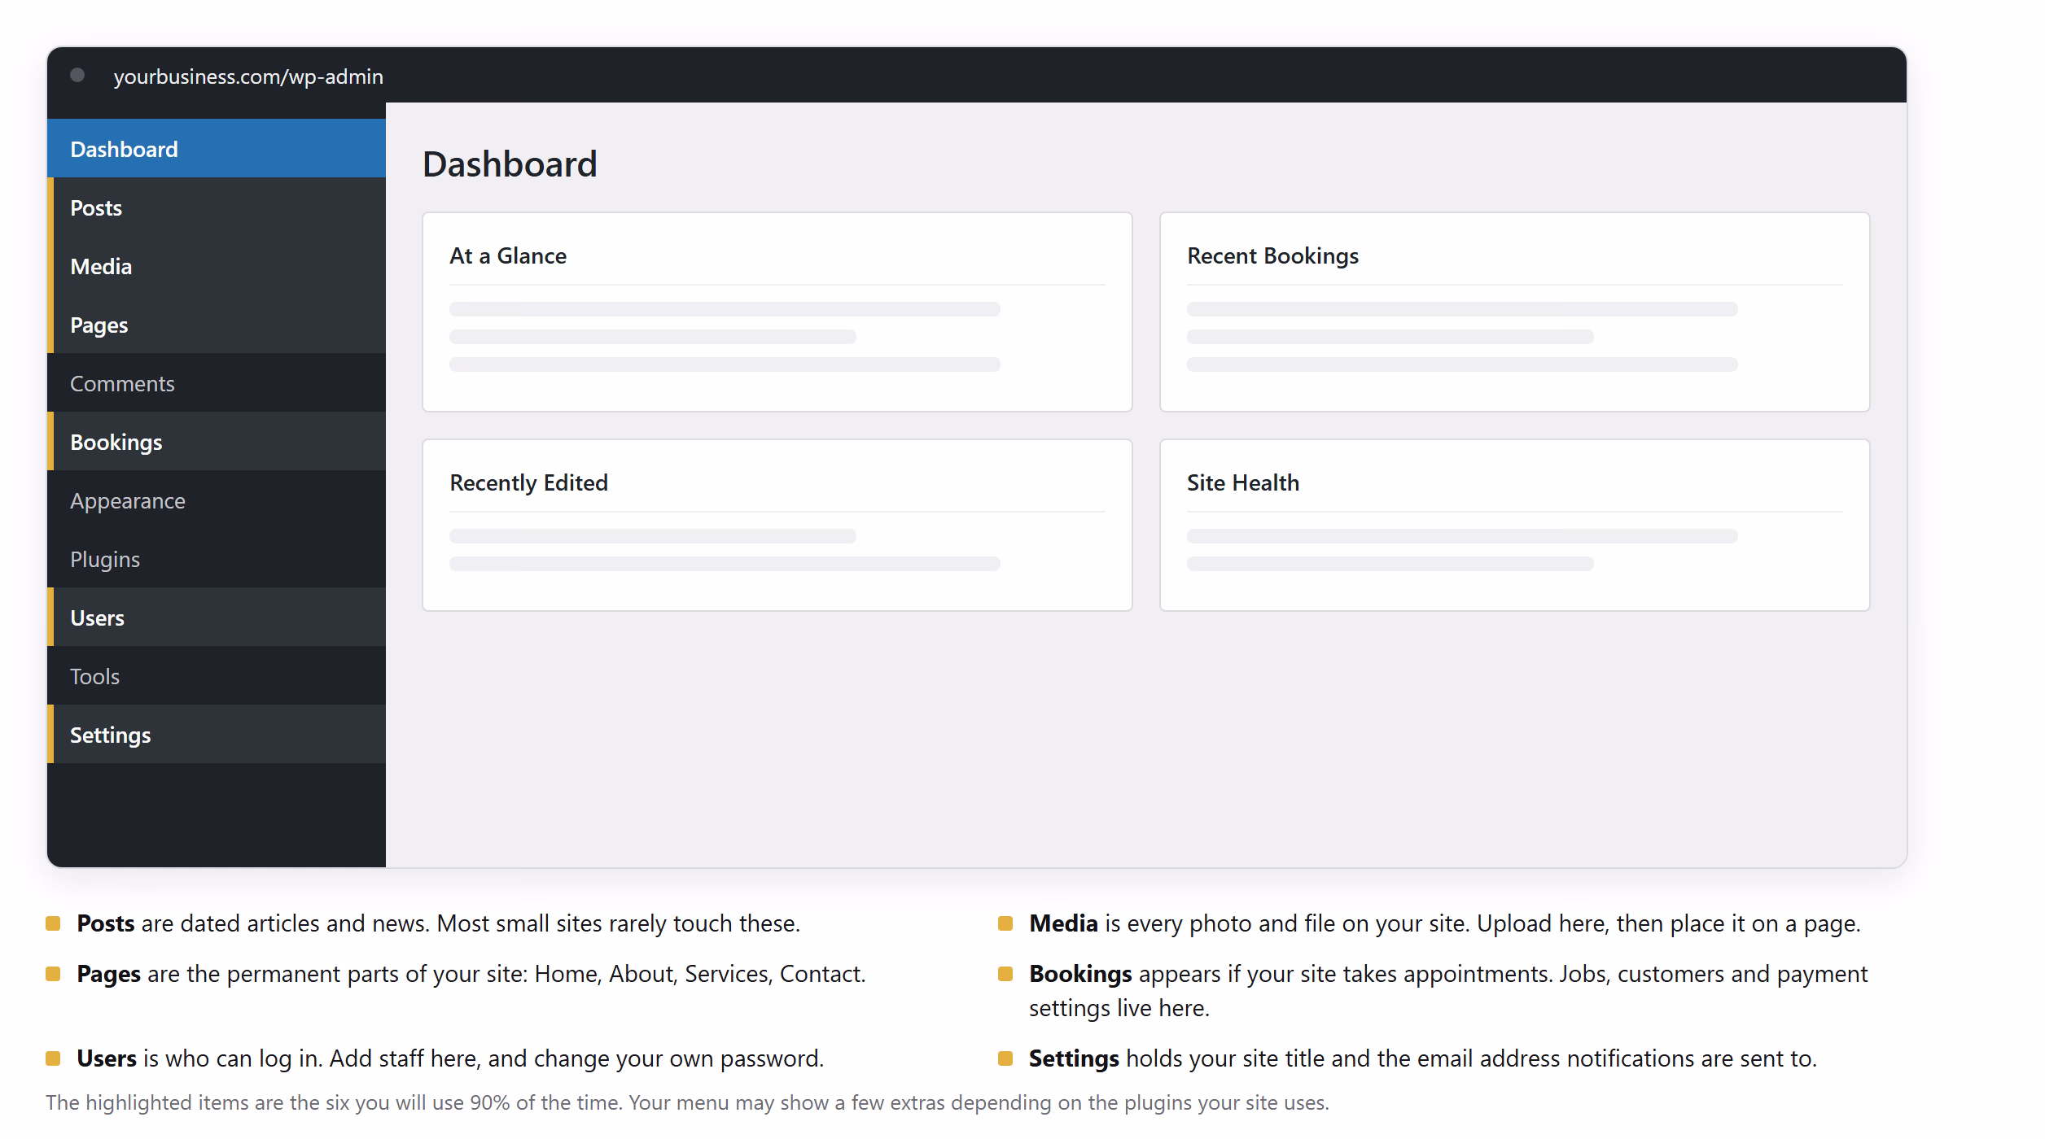This screenshot has height=1139, width=2045.
Task: Click the Recently Edited widget title
Action: [528, 482]
